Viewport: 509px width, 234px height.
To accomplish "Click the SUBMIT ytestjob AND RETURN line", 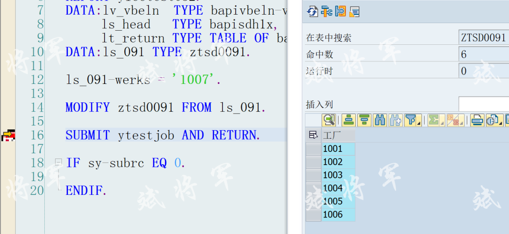I will [x=163, y=135].
